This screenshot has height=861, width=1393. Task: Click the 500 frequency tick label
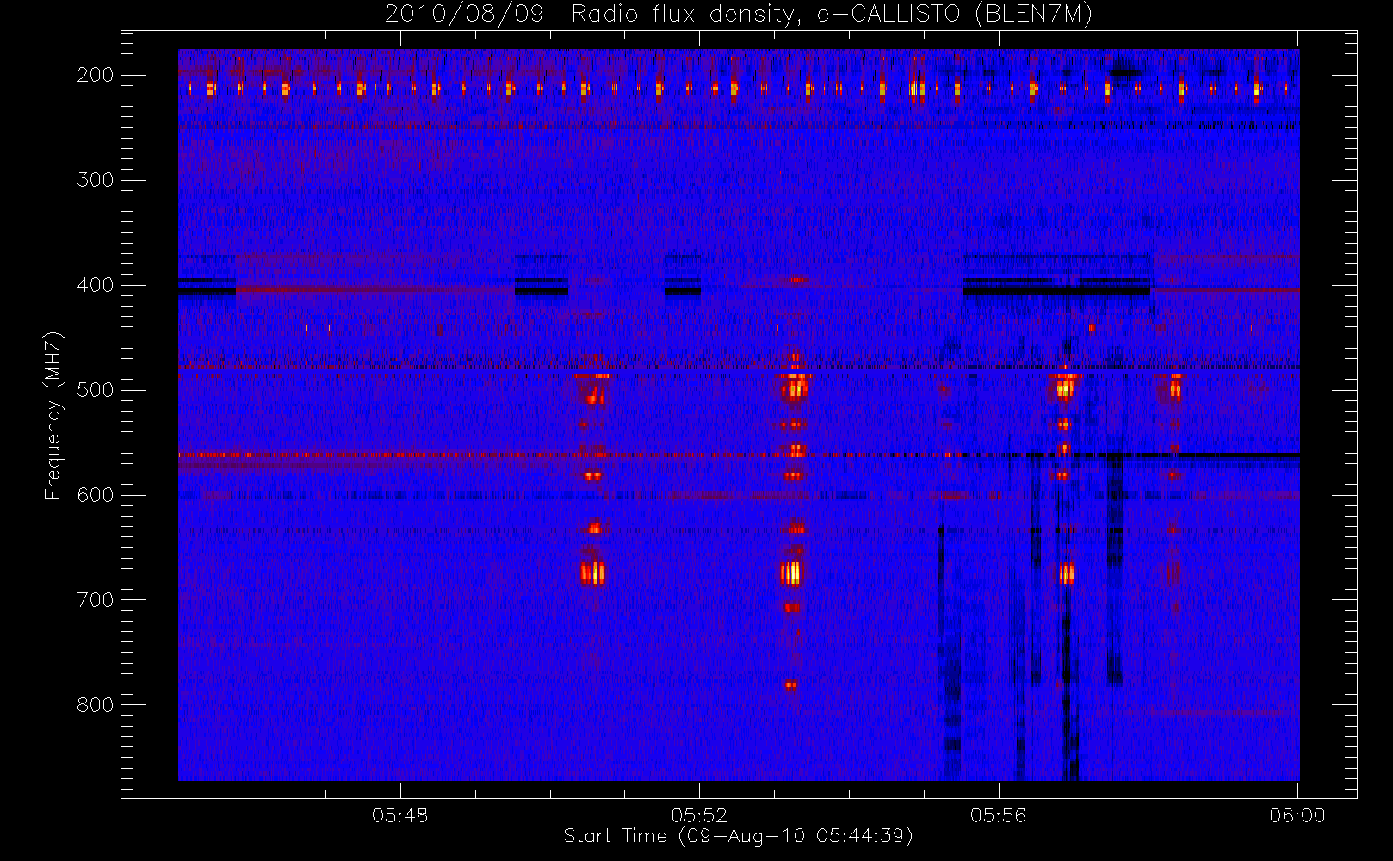pos(95,390)
